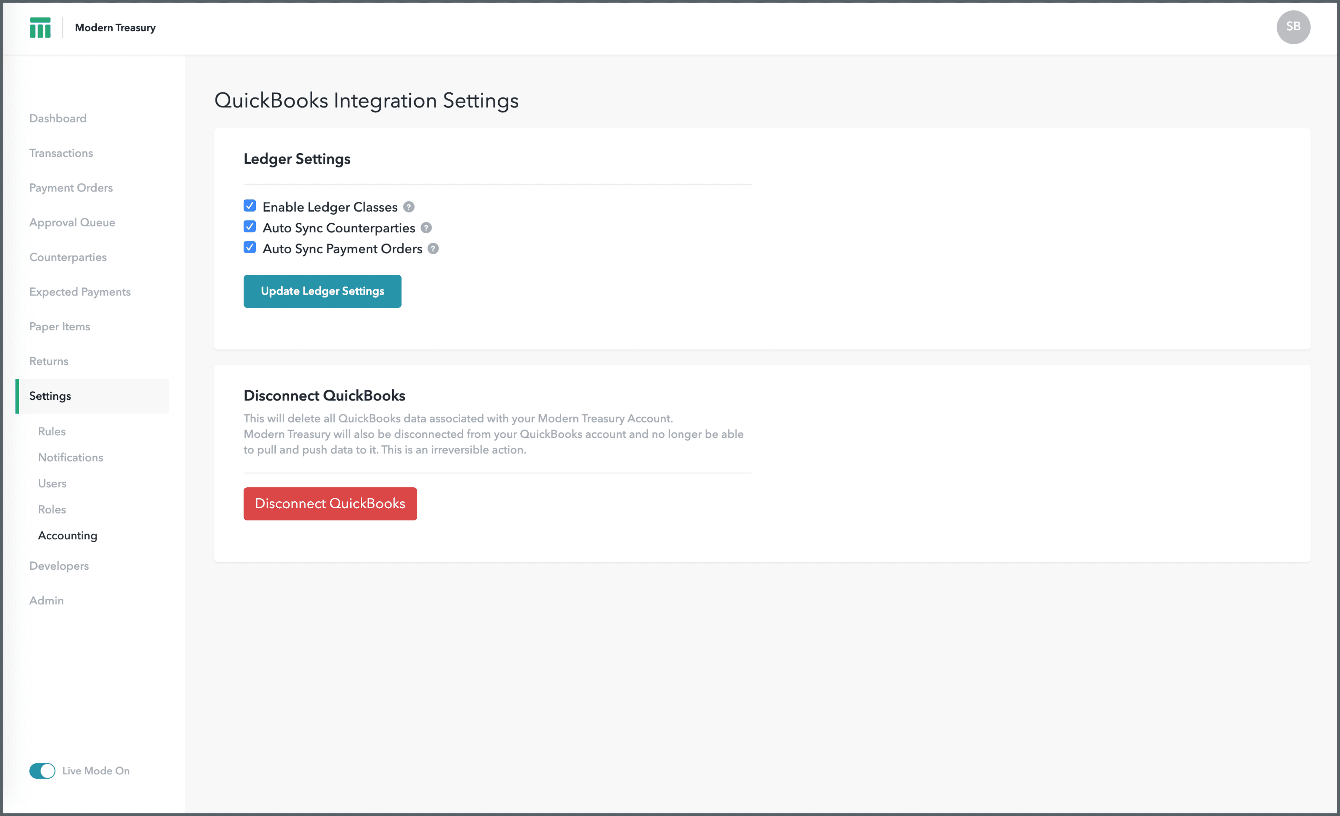This screenshot has height=816, width=1340.
Task: Navigate to the Rules settings page
Action: pos(52,431)
